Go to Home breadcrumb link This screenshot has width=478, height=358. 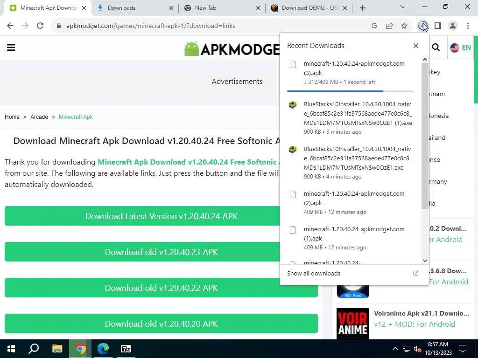coord(12,117)
